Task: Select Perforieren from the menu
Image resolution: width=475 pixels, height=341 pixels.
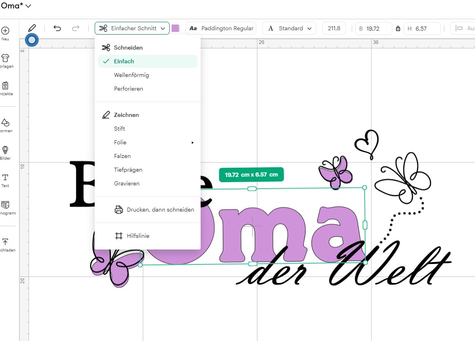Action: [129, 89]
